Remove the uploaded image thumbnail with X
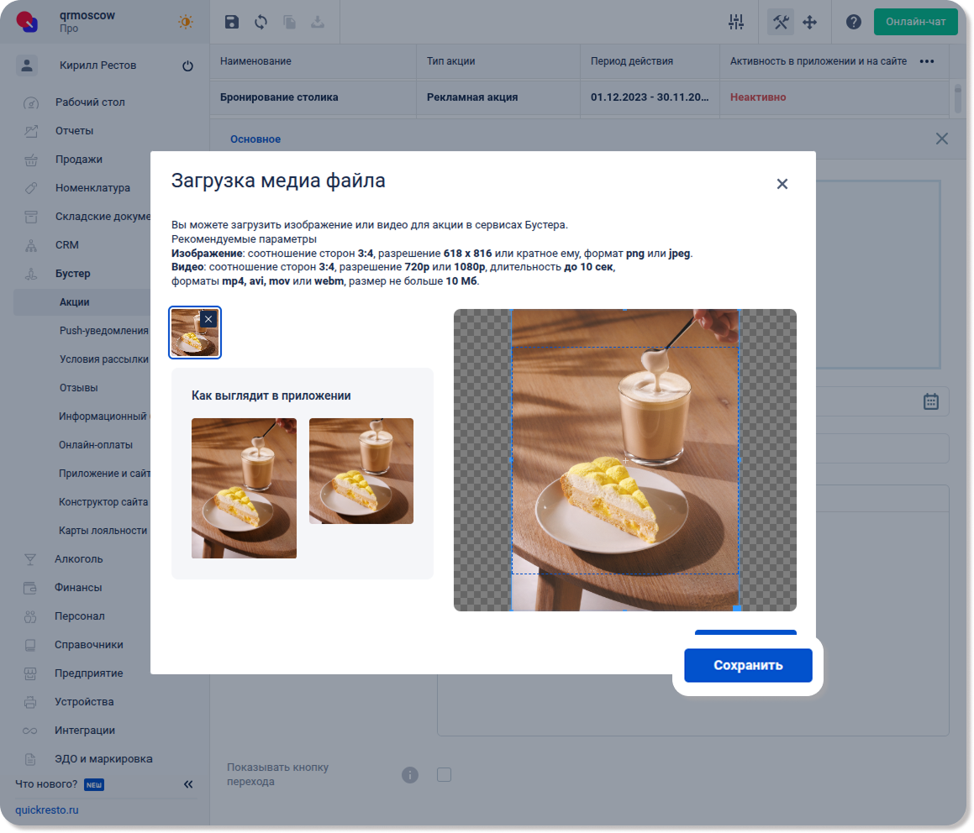Image resolution: width=974 pixels, height=833 pixels. (209, 319)
